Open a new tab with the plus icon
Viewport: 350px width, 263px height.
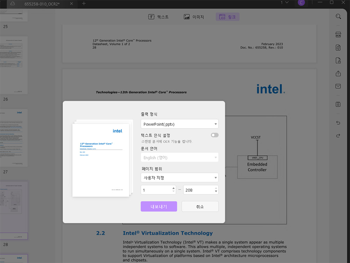84,3
